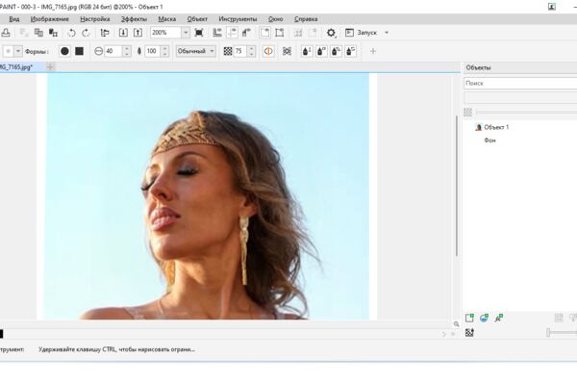This screenshot has height=385, width=577.
Task: Click the icon right of the orange symmetry icon
Action: [x=287, y=51]
